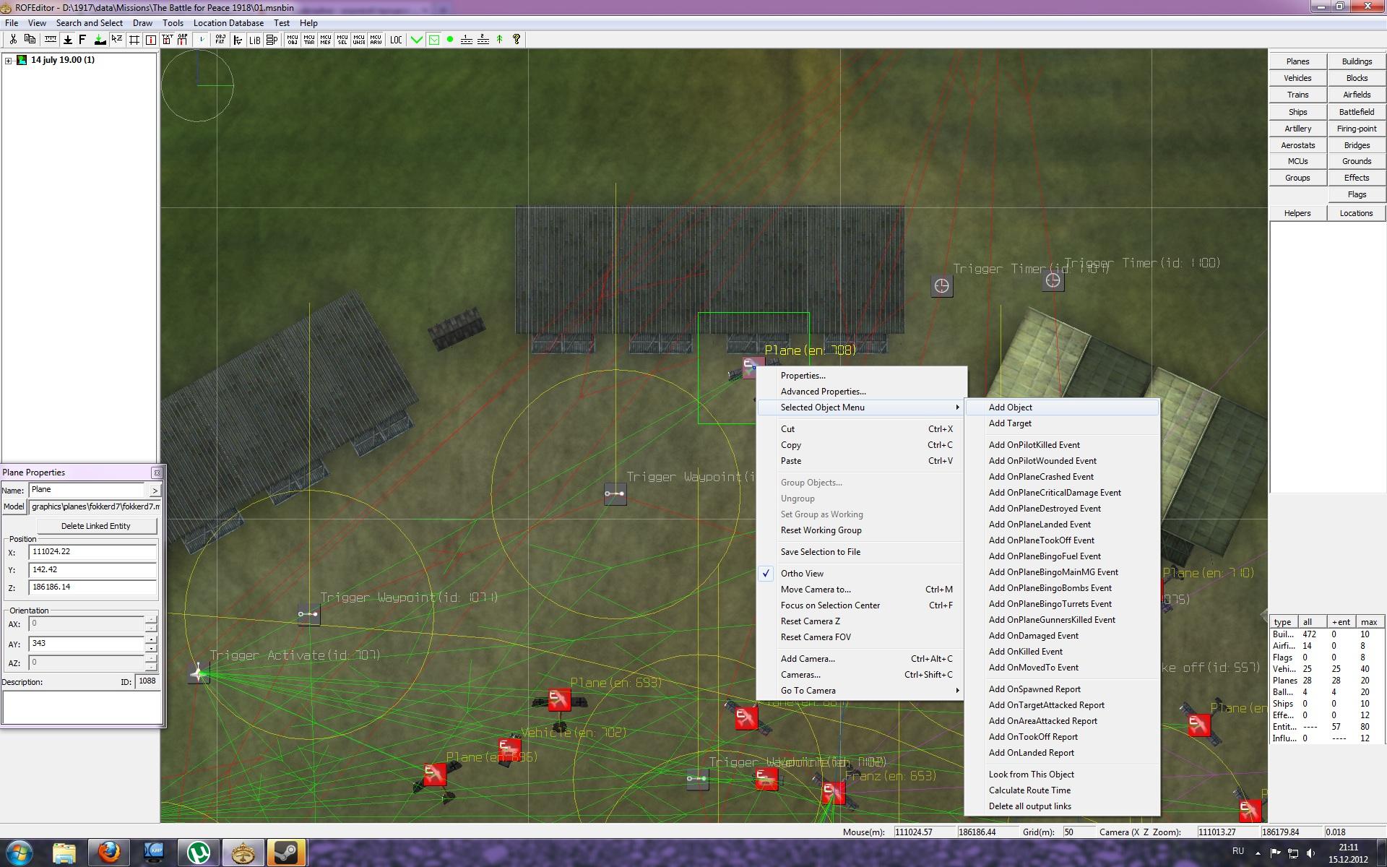
Task: Click the Delete Linked Entity button
Action: tap(96, 526)
